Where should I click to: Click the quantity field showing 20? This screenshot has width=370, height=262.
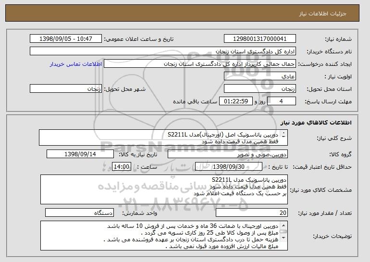[252, 212]
